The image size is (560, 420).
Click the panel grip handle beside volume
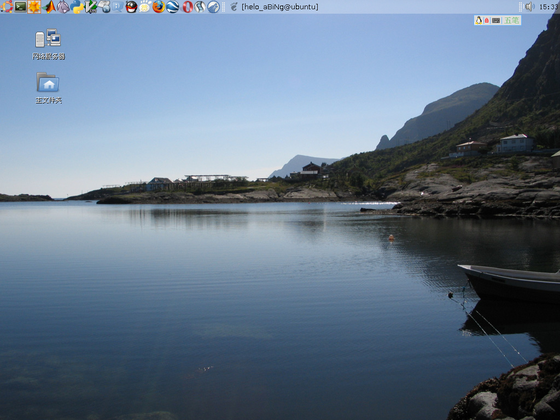click(x=521, y=7)
